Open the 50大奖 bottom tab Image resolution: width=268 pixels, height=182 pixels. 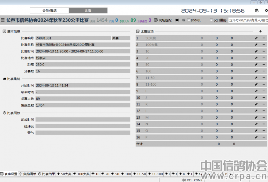[64, 174]
